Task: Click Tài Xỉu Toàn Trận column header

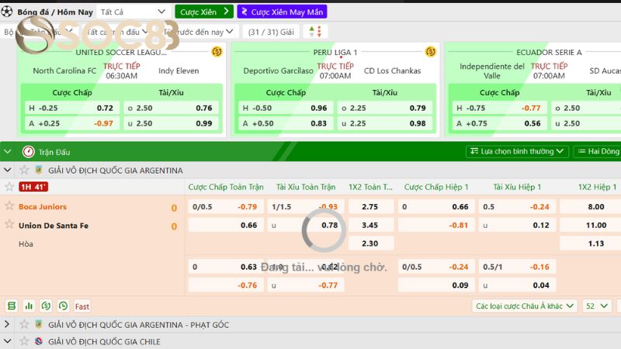Action: [306, 187]
